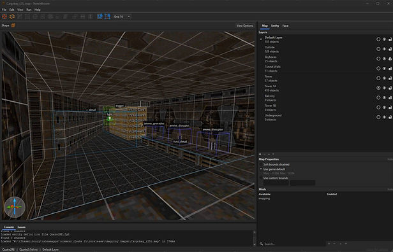The image size is (393, 252).
Task: Click the func_detail label in the viewport
Action: (x=180, y=141)
